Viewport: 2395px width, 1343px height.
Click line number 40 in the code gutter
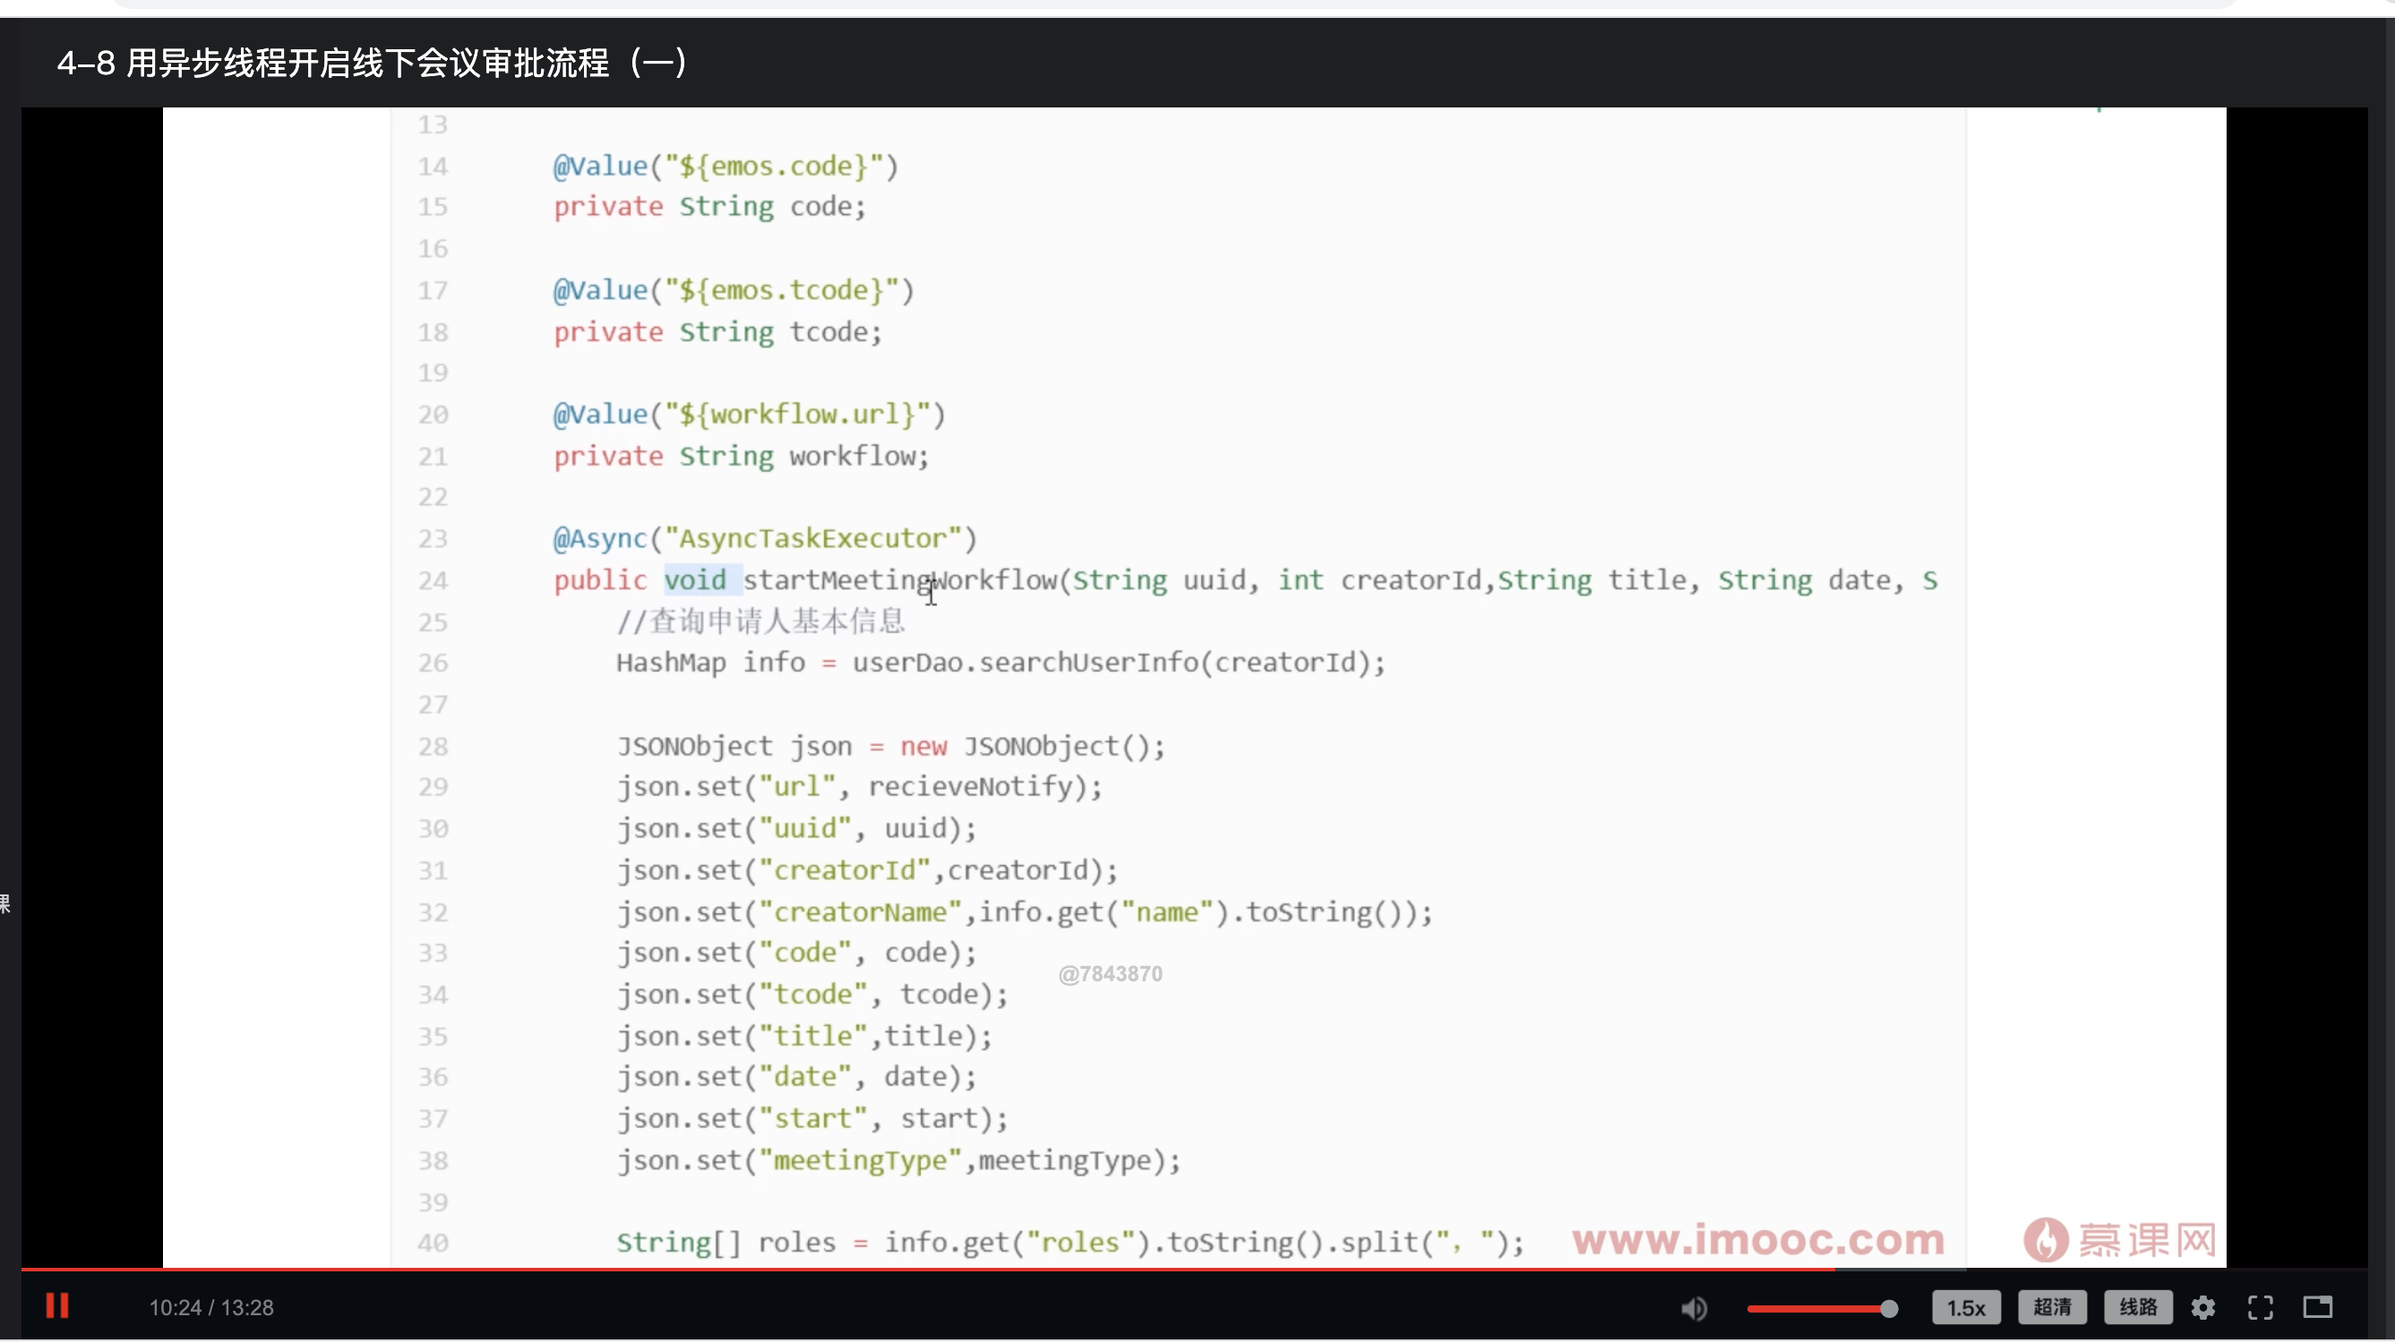(434, 1243)
